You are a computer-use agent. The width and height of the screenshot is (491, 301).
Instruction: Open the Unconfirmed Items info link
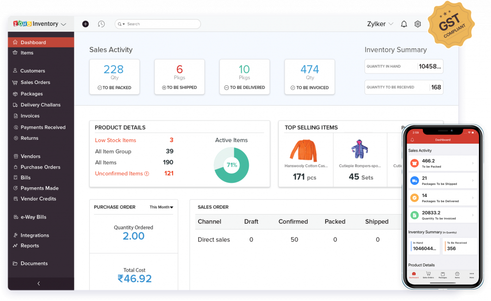click(120, 173)
